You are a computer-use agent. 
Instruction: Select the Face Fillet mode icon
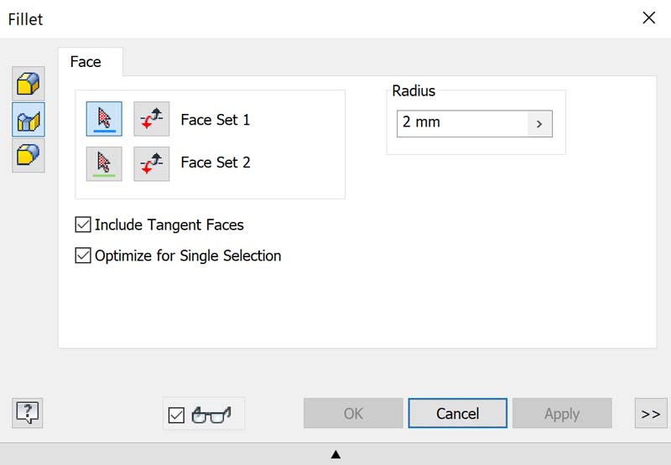(29, 121)
